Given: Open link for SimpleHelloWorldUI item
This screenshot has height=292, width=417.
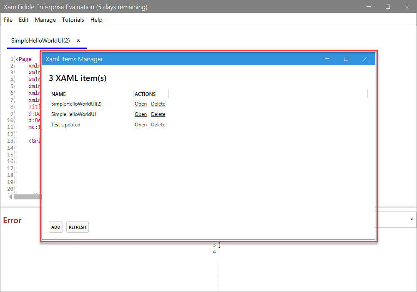Looking at the screenshot, I should pos(141,114).
